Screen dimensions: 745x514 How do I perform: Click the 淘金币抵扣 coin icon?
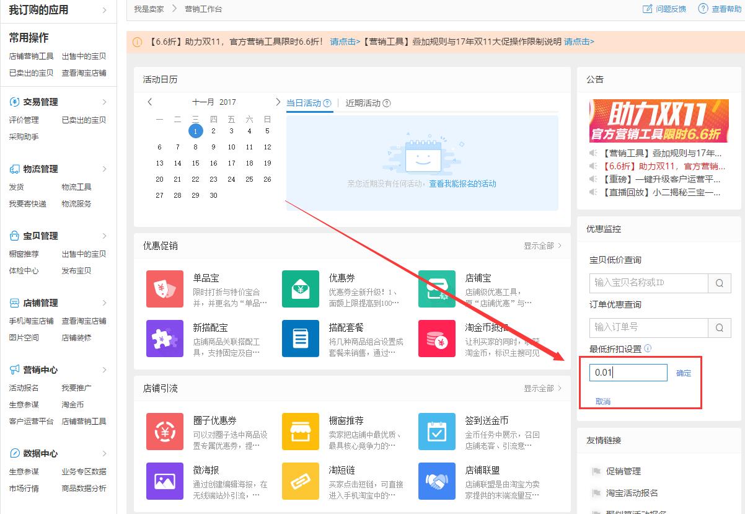point(437,339)
